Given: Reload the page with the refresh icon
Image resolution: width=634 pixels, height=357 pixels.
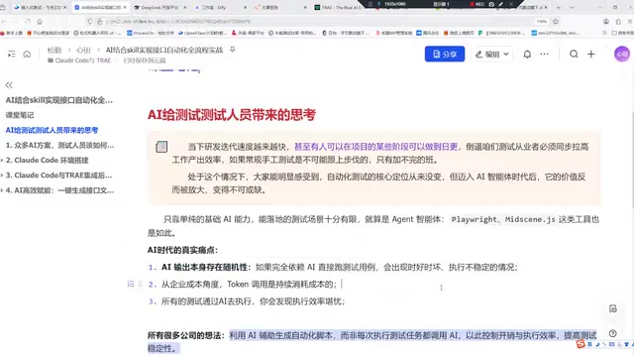Looking at the screenshot, I should click(x=28, y=21).
